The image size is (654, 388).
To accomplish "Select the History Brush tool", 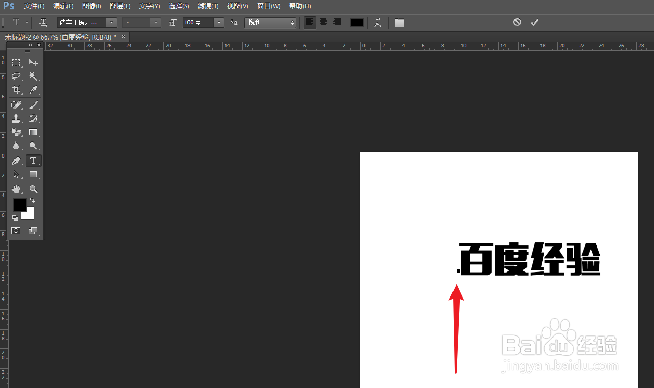I will coord(33,119).
